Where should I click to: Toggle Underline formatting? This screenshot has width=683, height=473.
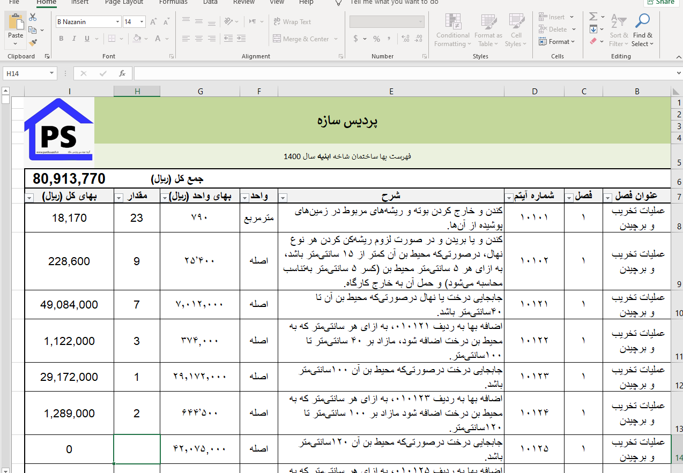point(87,39)
